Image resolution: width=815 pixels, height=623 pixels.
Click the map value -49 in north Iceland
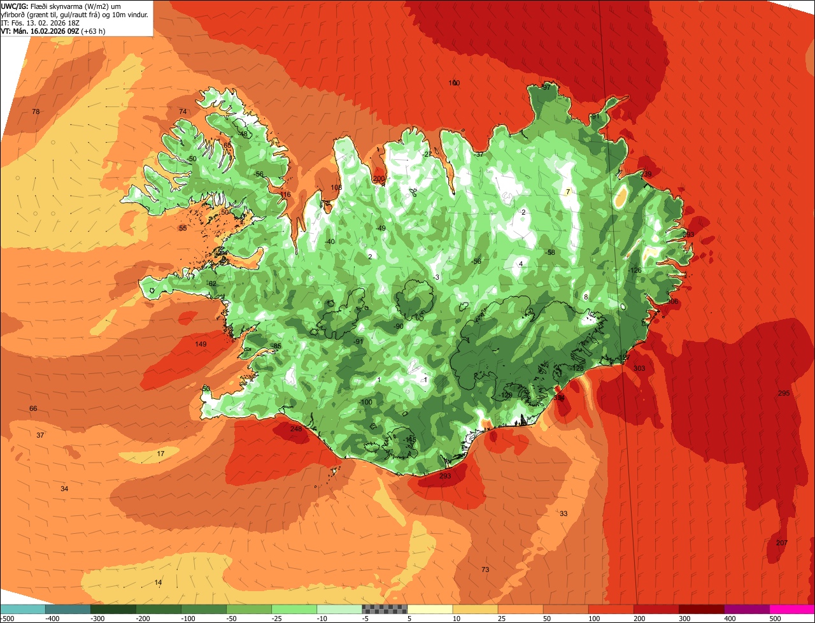pos(381,229)
